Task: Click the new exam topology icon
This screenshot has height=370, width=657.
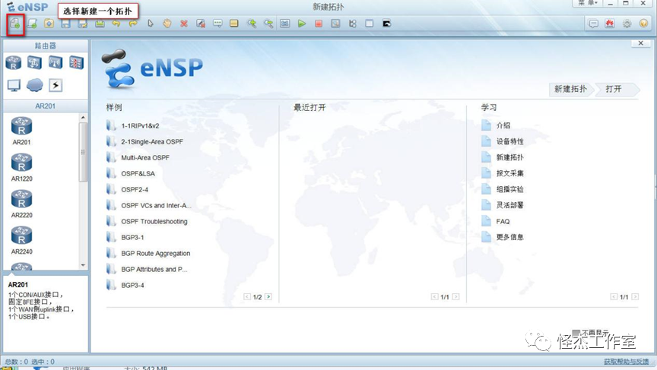Action: [x=32, y=24]
